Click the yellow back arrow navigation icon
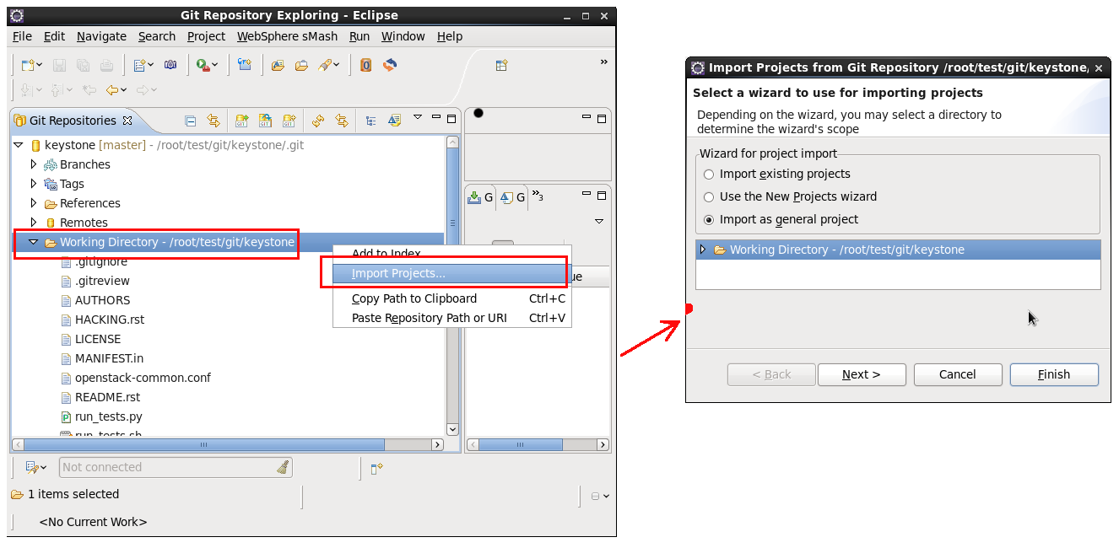This screenshot has width=1119, height=548. point(112,90)
